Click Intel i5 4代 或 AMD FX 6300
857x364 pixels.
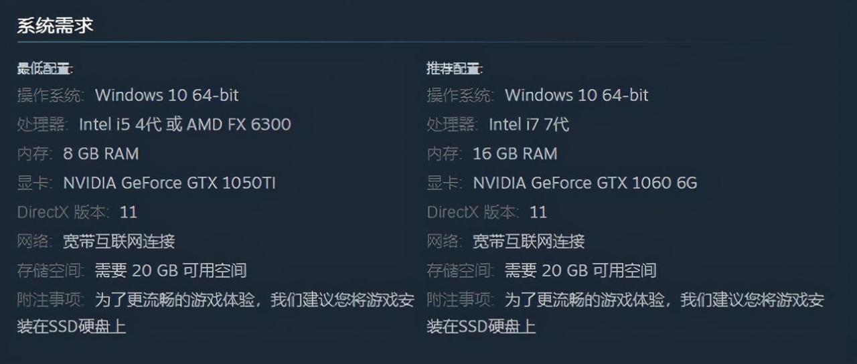coord(185,124)
